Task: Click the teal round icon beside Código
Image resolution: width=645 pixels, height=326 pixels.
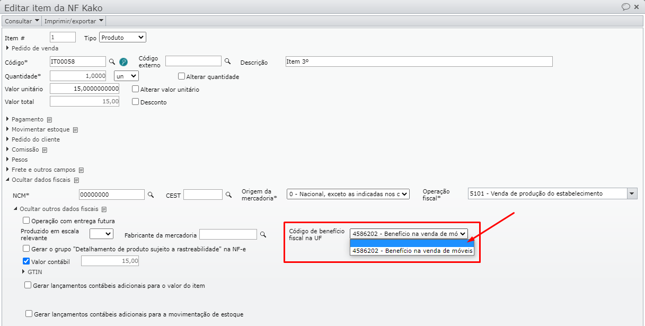Action: (123, 61)
